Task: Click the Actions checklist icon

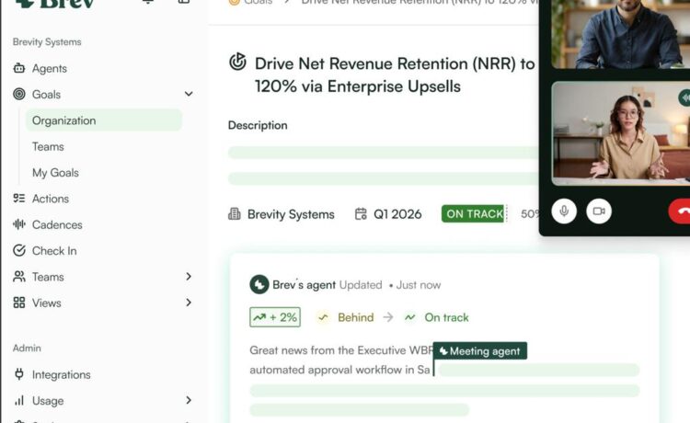Action: pyautogui.click(x=19, y=199)
